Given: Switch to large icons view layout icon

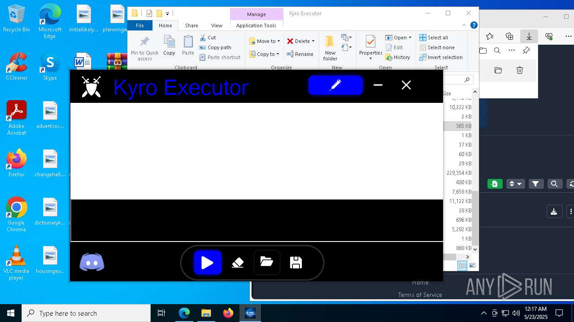Looking at the screenshot, I should (x=472, y=266).
